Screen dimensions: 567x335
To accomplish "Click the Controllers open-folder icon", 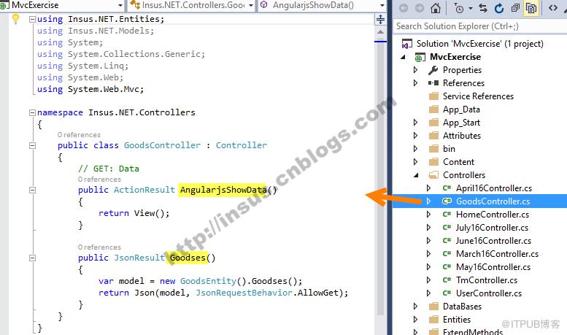I will (433, 175).
